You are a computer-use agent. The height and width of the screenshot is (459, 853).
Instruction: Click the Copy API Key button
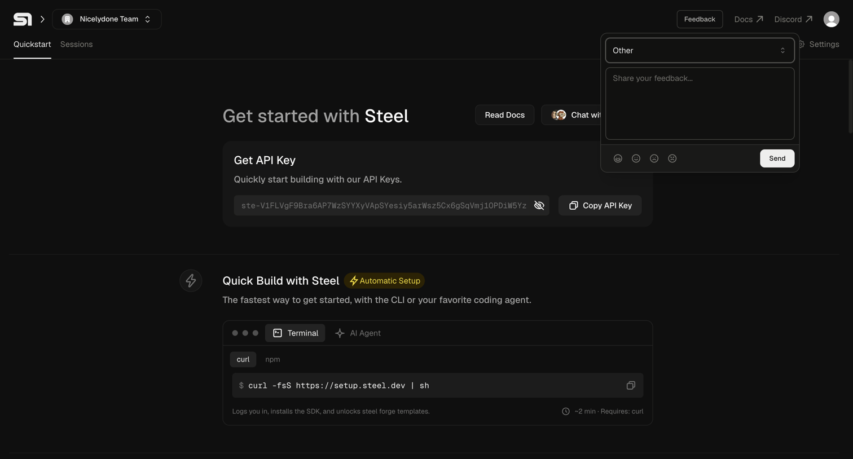(600, 206)
